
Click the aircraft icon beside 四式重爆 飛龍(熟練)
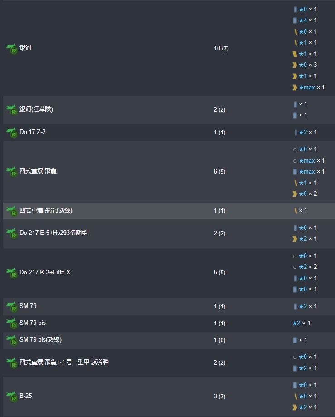tap(11, 211)
